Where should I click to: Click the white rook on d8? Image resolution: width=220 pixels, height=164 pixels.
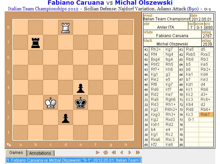coord(65,28)
